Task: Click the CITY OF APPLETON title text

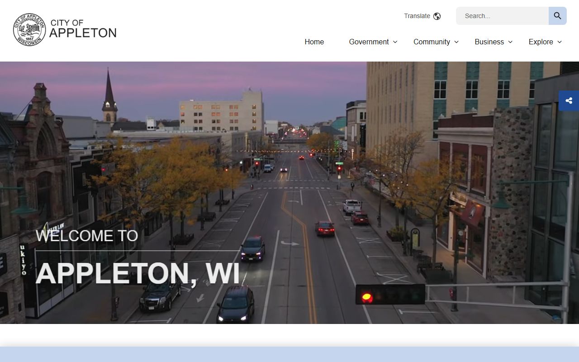Action: click(x=83, y=29)
